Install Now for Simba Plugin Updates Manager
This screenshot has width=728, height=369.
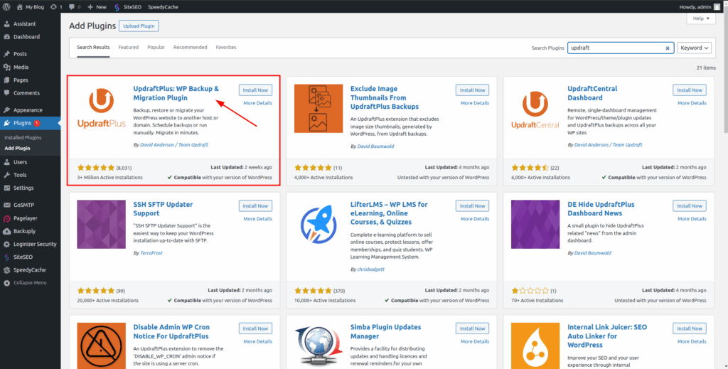click(x=472, y=328)
